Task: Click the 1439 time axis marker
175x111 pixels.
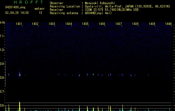Action: click(152, 24)
